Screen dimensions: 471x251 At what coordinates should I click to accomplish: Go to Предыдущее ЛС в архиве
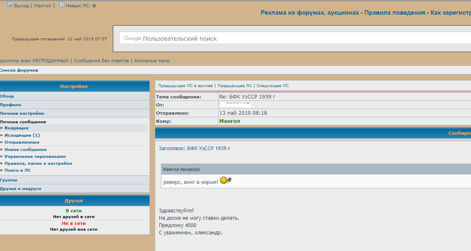pos(185,86)
